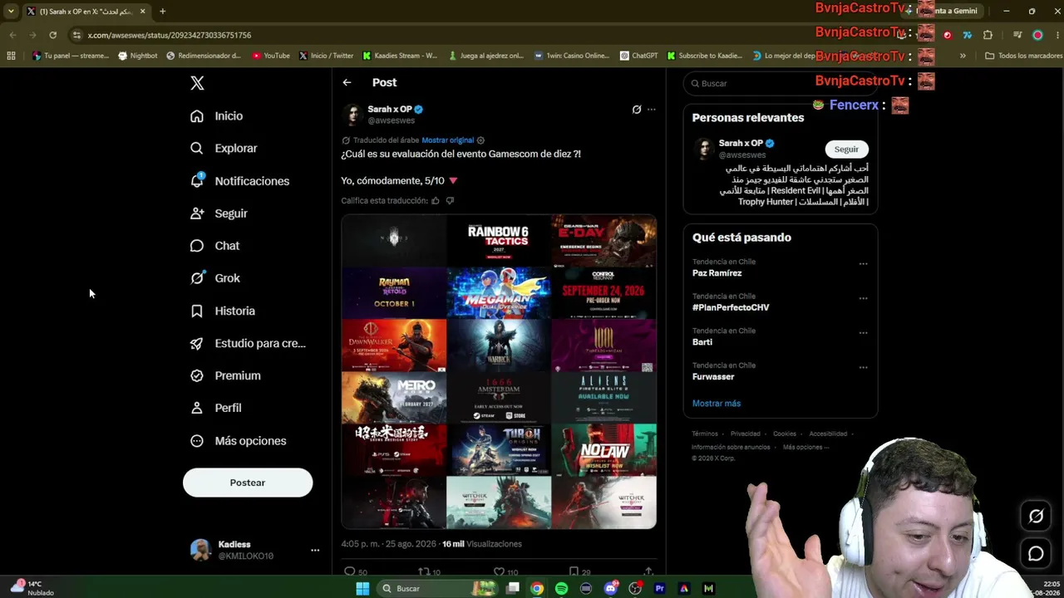Open more options for the #PlanPerfectoCHV trend
This screenshot has width=1064, height=598.
863,298
